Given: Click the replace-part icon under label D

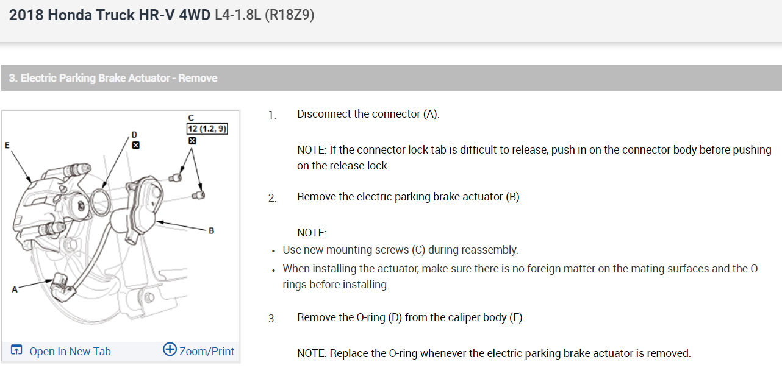Looking at the screenshot, I should tap(136, 145).
